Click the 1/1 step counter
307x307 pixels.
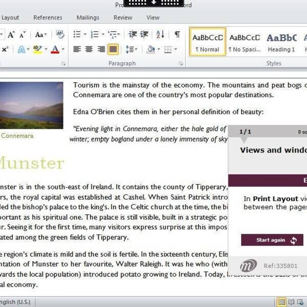(245, 131)
